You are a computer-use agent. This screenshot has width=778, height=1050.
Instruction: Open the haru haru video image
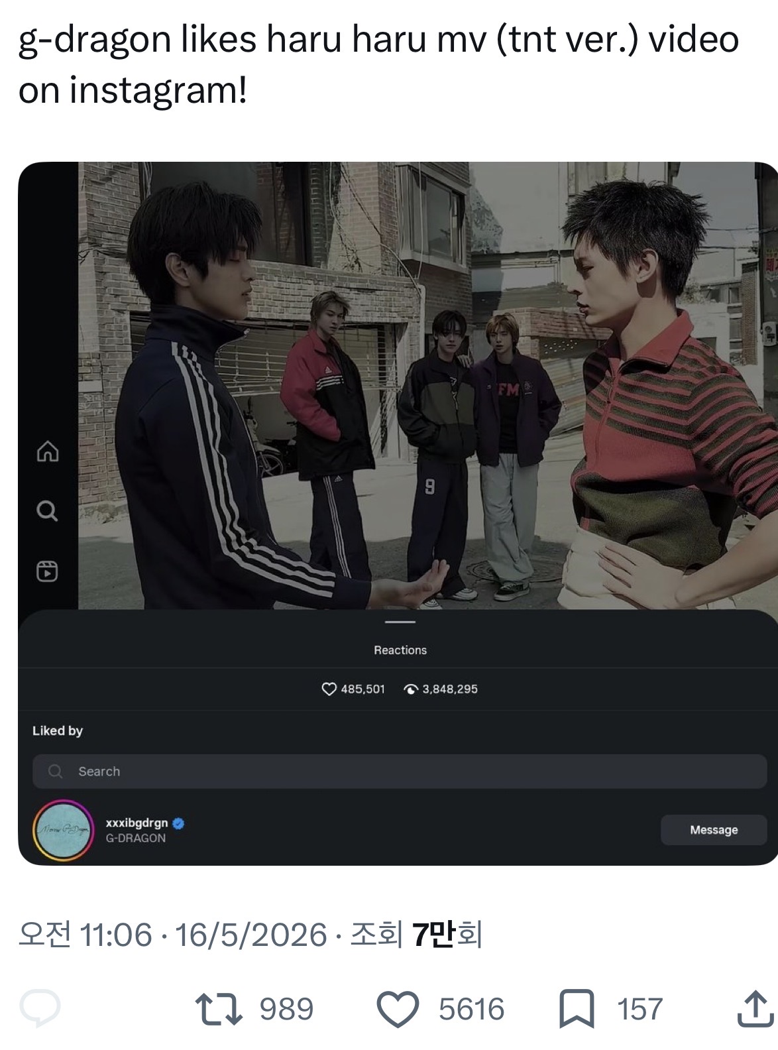[x=427, y=386]
